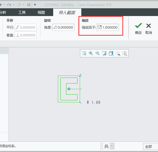Click the R 1.00 dimension text
This screenshot has height=152, width=158.
(x=94, y=102)
